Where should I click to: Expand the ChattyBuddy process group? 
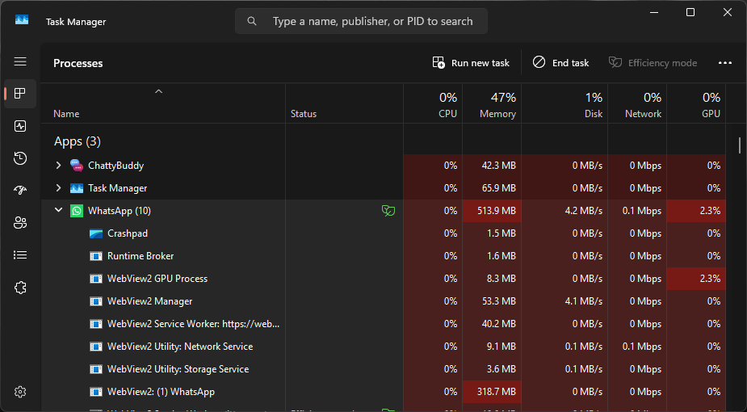(x=59, y=166)
